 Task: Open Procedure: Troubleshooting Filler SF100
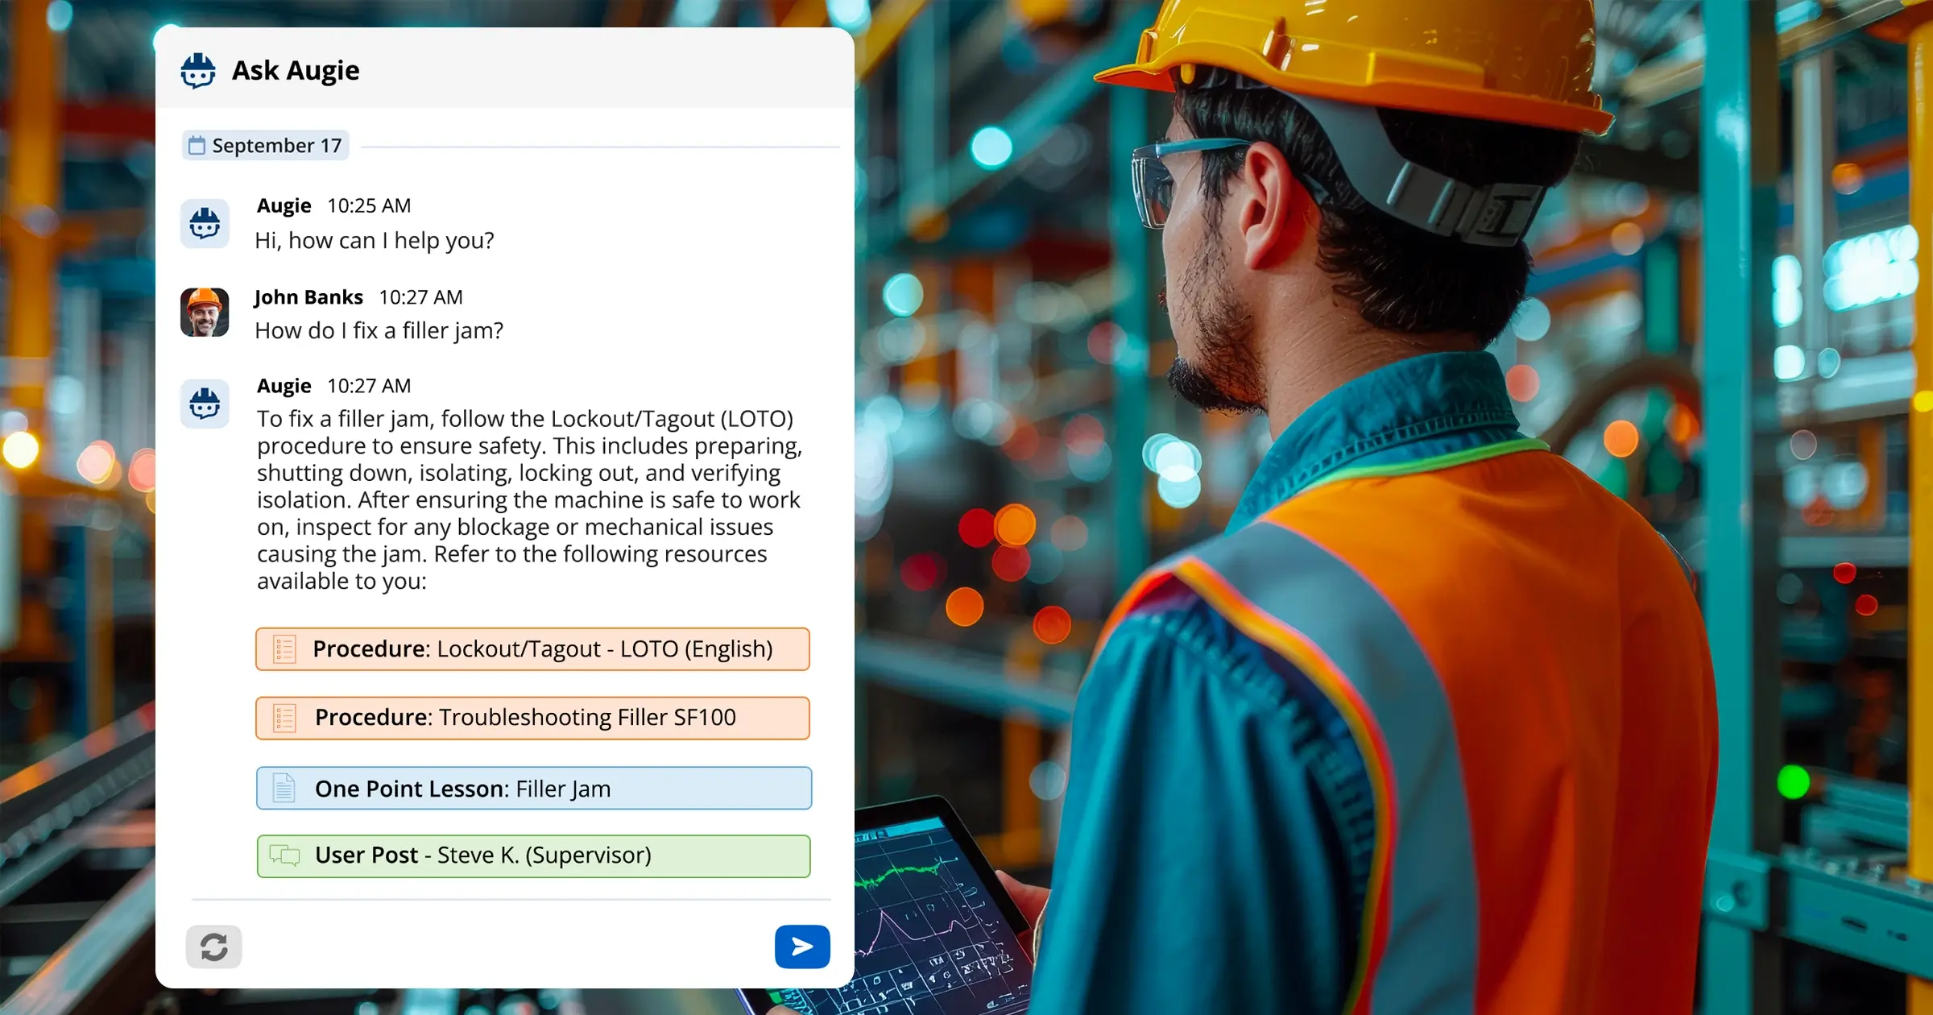(x=532, y=718)
